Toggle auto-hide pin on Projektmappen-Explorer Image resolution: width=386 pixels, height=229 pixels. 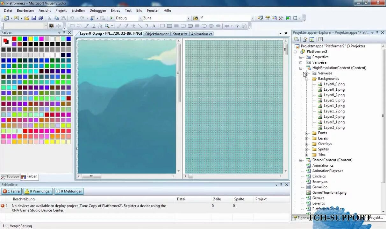(x=377, y=32)
